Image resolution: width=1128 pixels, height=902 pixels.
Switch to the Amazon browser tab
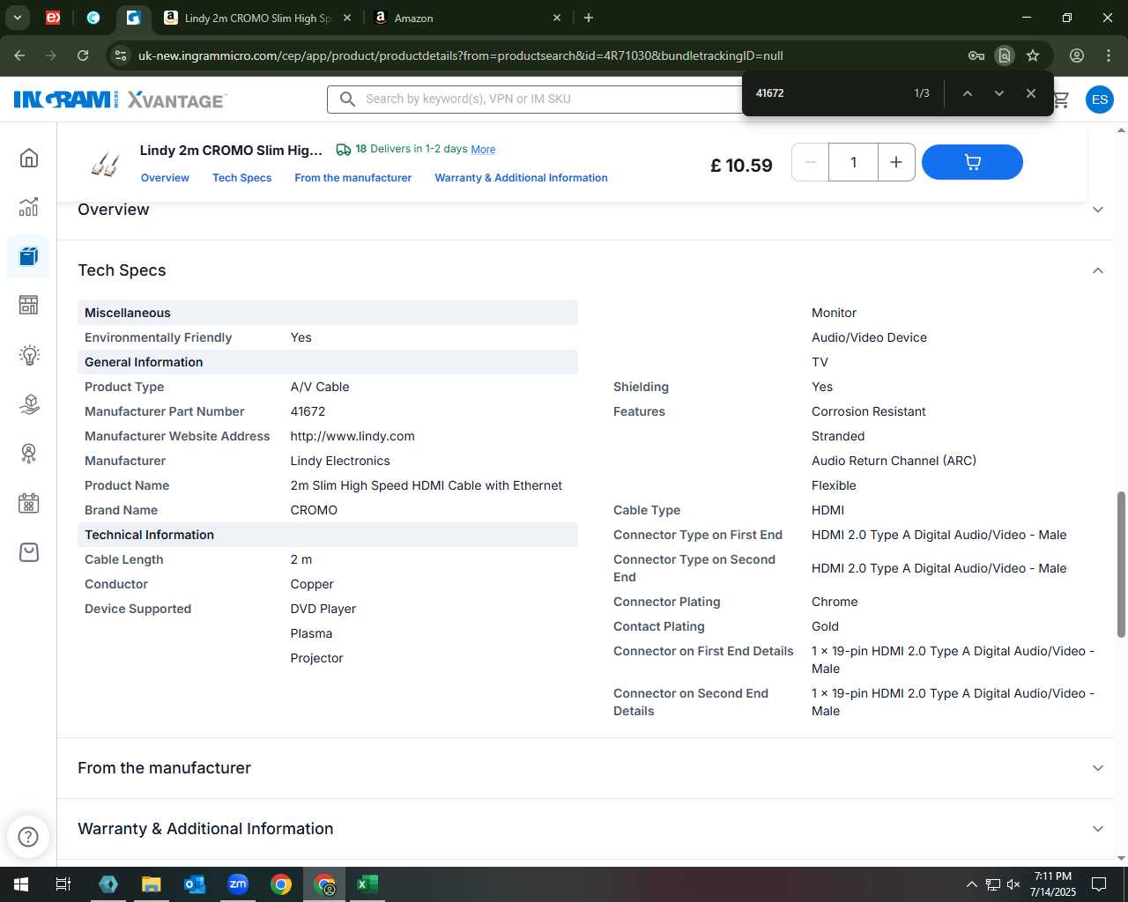(x=467, y=18)
